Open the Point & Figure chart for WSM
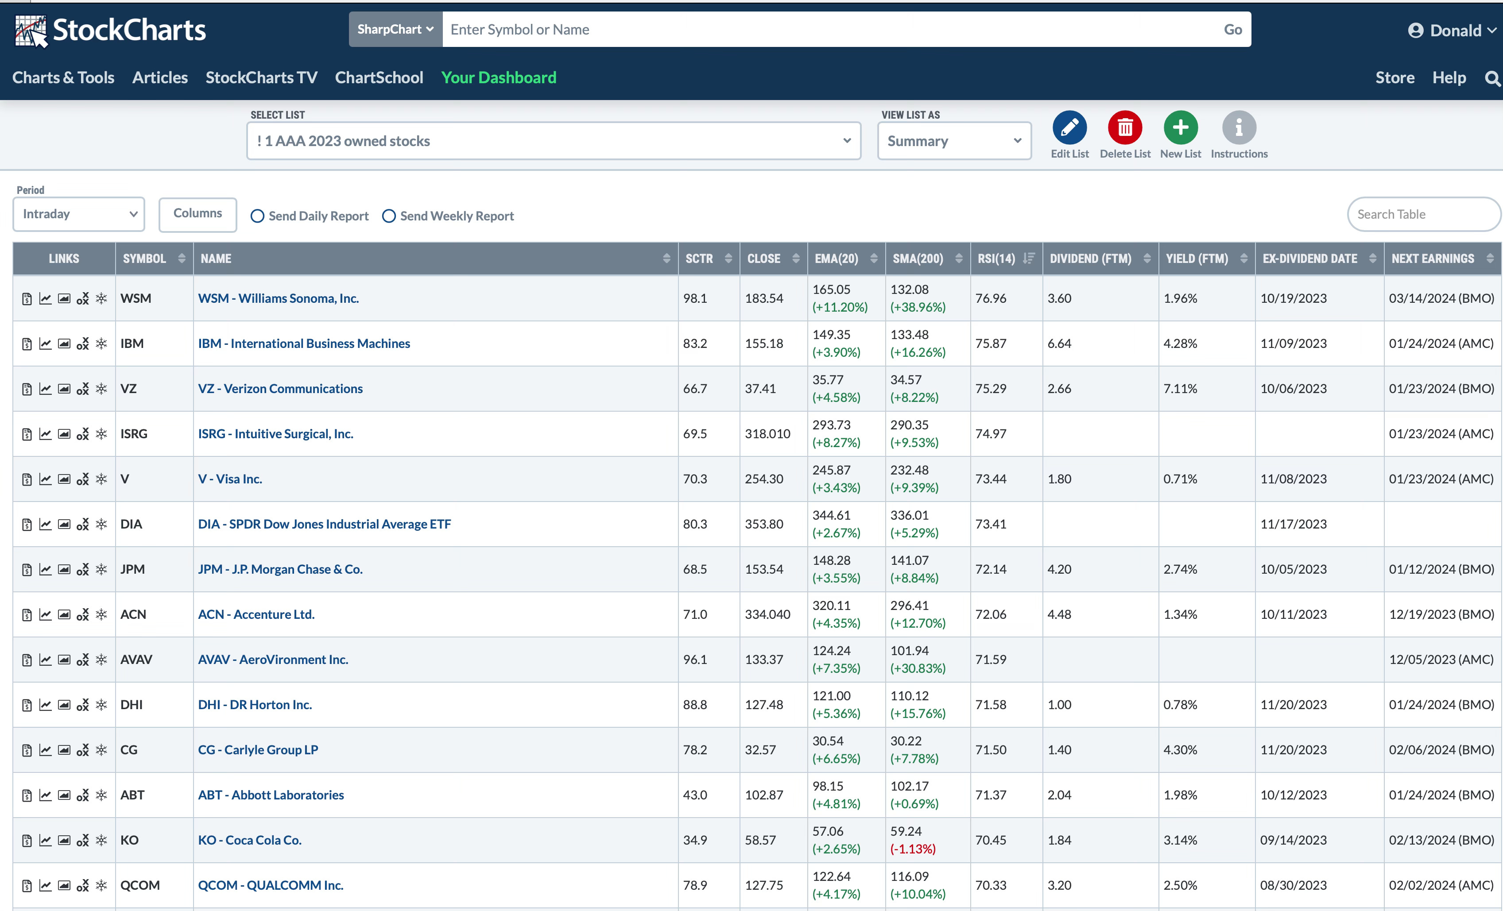1503x911 pixels. coord(83,298)
